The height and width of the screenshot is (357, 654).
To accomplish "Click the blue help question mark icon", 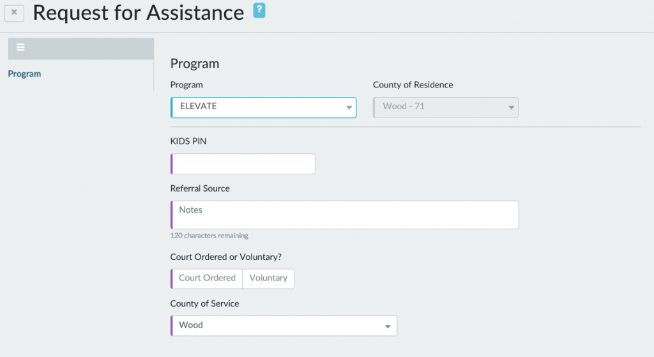I will point(259,10).
